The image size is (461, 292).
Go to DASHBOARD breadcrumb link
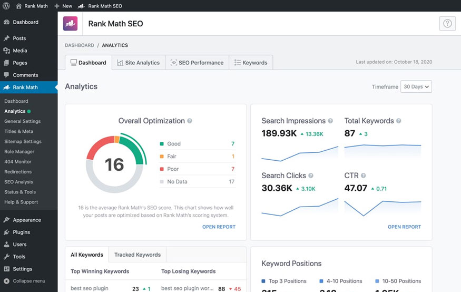pyautogui.click(x=80, y=45)
